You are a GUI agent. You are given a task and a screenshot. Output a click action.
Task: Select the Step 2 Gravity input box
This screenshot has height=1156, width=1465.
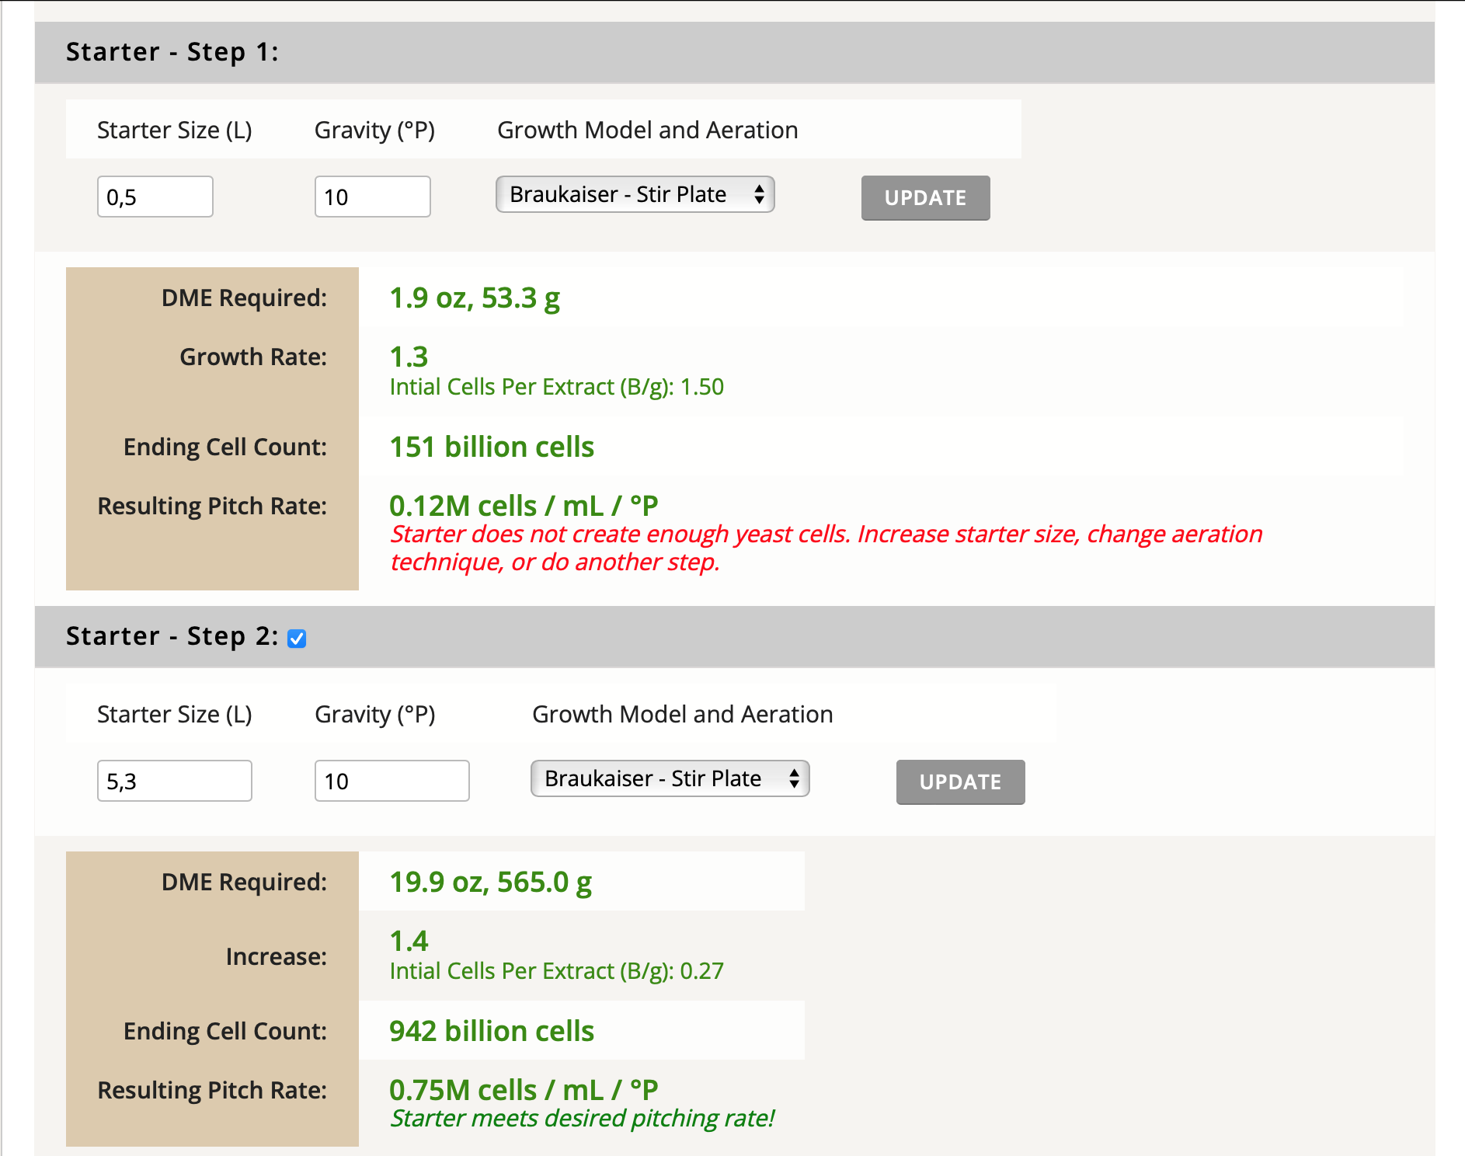point(391,781)
